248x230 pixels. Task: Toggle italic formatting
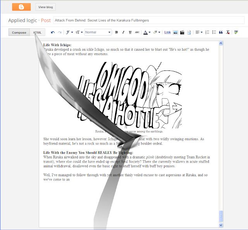[123, 32]
